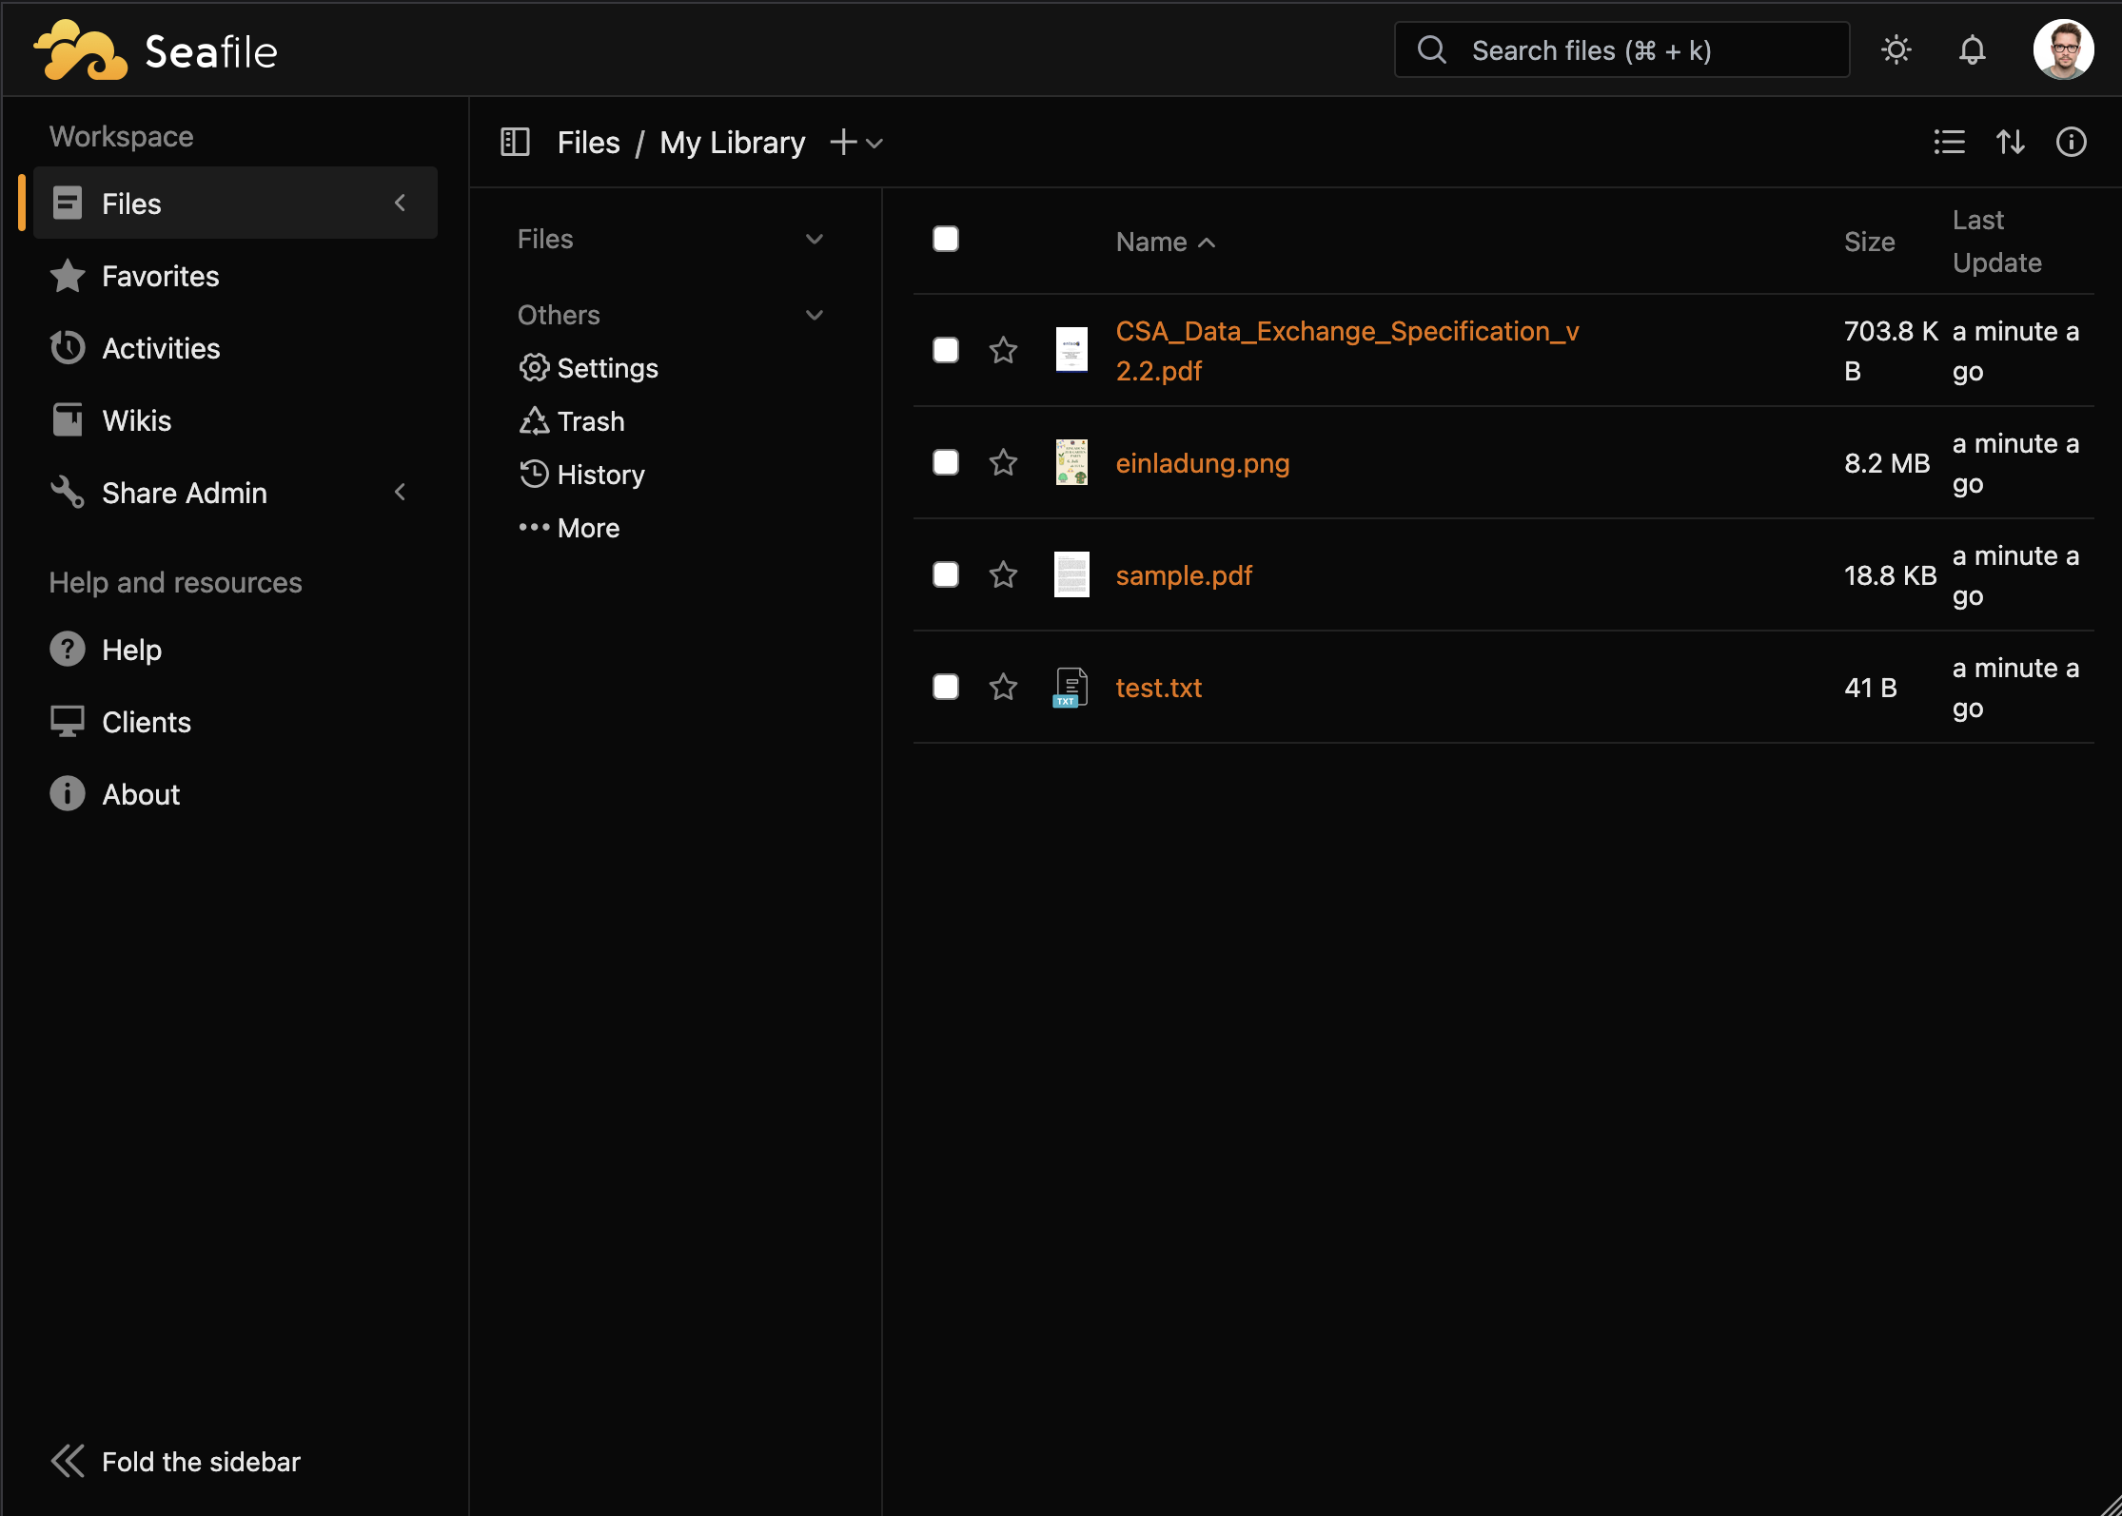Viewport: 2122px width, 1516px height.
Task: Click the user avatar in the header
Action: [x=2063, y=49]
